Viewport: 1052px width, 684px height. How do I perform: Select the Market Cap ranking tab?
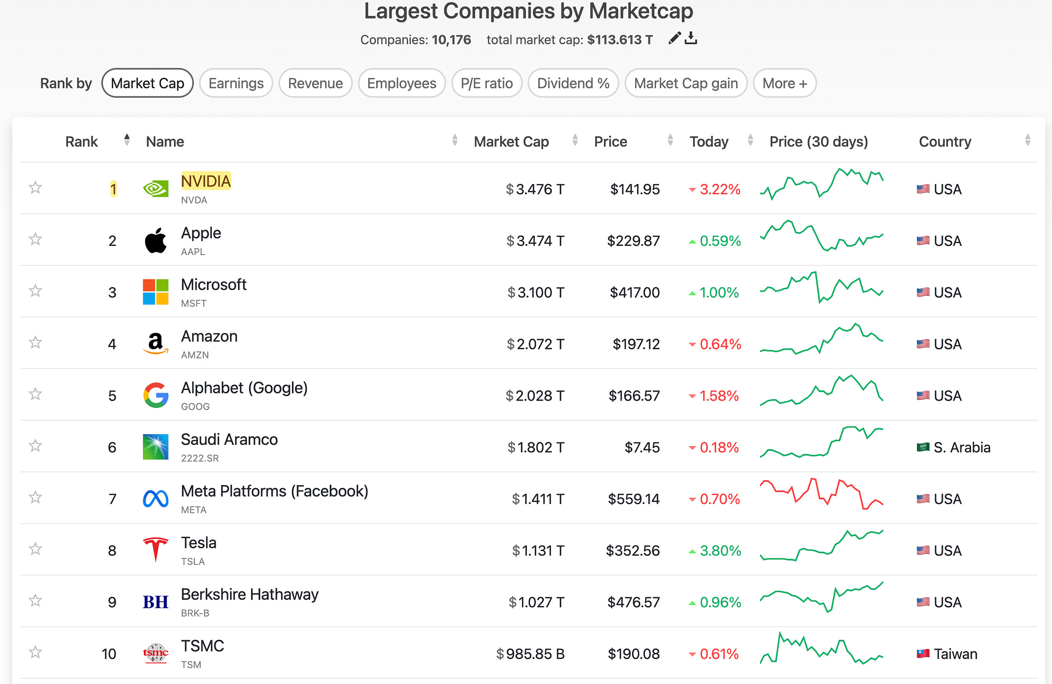[147, 83]
